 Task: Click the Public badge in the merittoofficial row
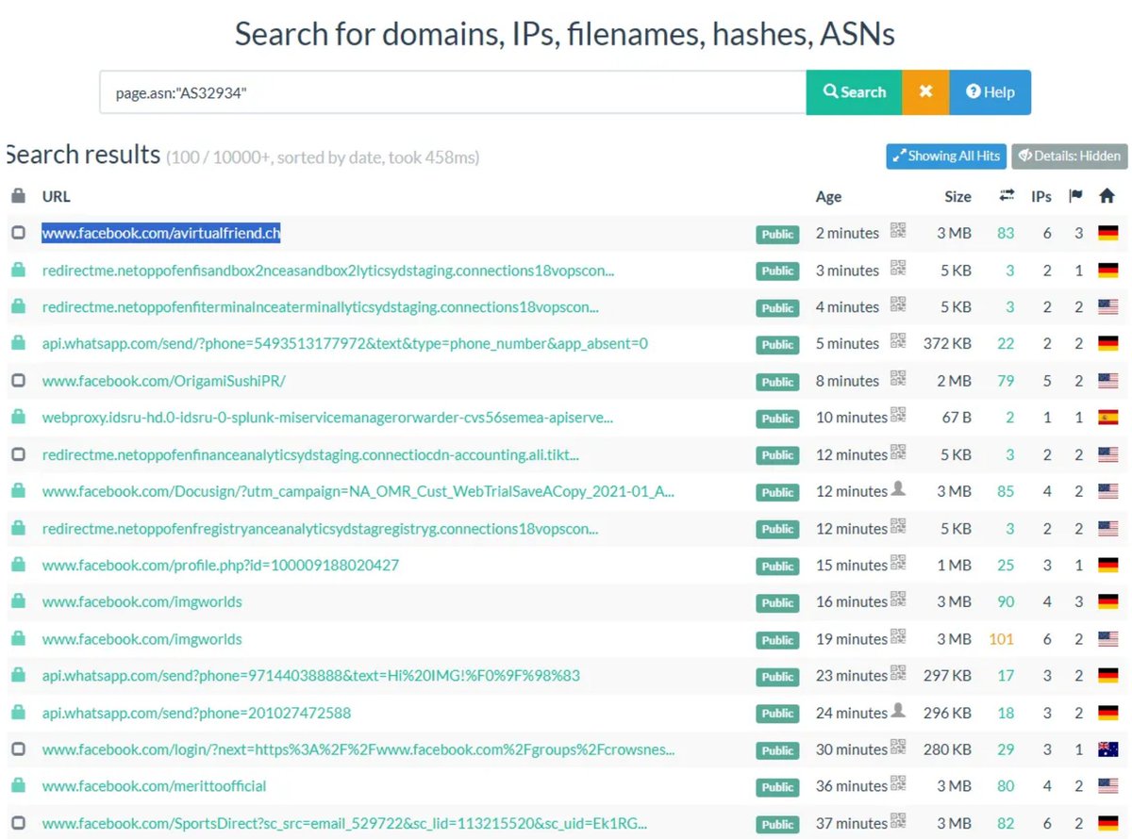pyautogui.click(x=777, y=788)
